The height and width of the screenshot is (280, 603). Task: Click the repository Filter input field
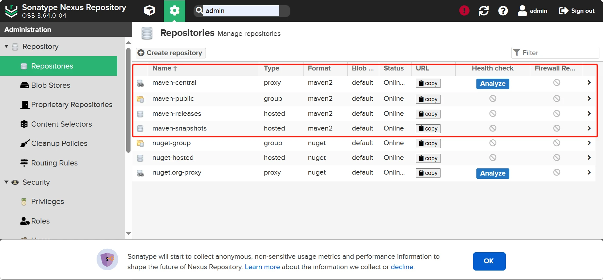(559, 53)
